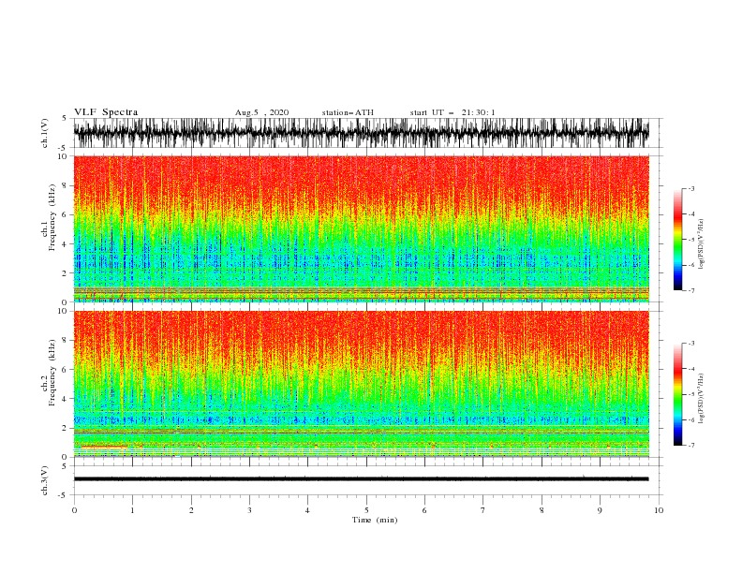This screenshot has width=742, height=573.
Task: Click the ch.1 spectrogram plot
Action: pyautogui.click(x=361, y=228)
